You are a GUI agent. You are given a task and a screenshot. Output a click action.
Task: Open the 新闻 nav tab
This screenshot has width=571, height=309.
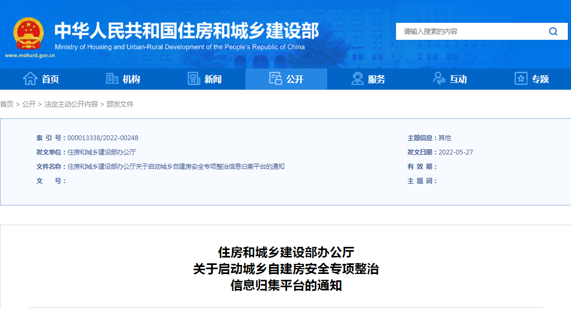coord(204,79)
